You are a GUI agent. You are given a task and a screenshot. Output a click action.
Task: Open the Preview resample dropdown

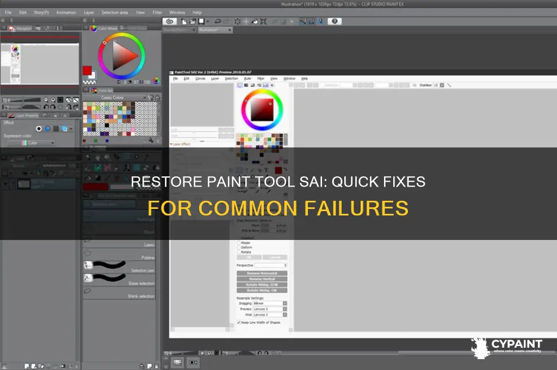pos(285,309)
